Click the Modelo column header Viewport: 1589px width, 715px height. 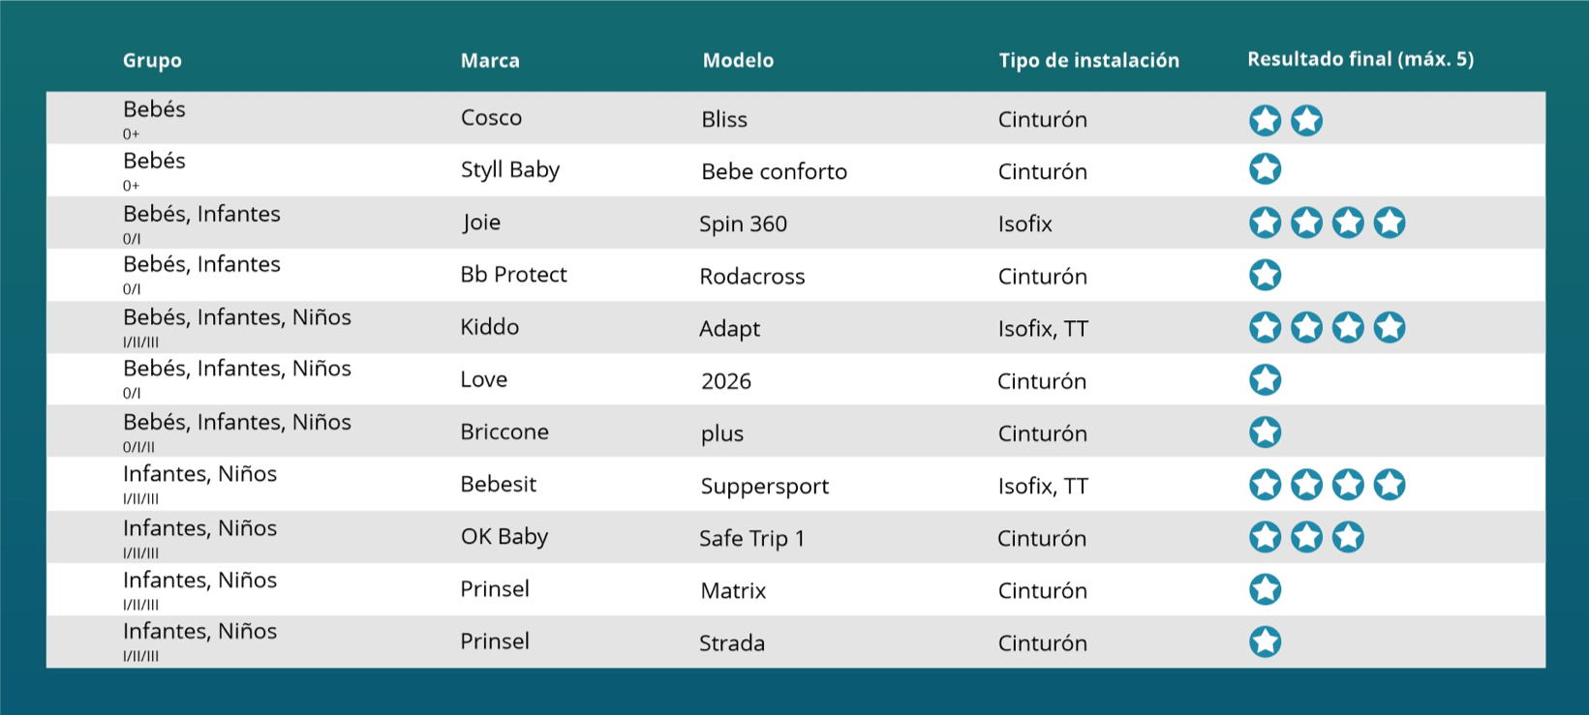coord(738,60)
